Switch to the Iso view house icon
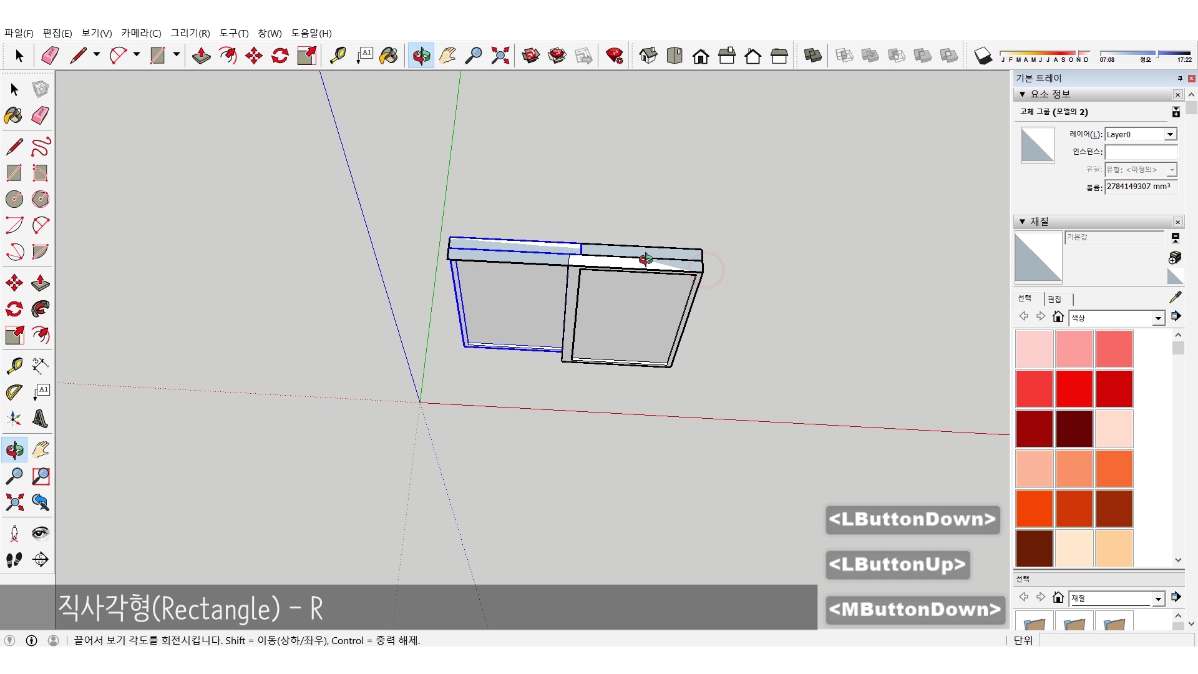The height and width of the screenshot is (674, 1198). 648,56
